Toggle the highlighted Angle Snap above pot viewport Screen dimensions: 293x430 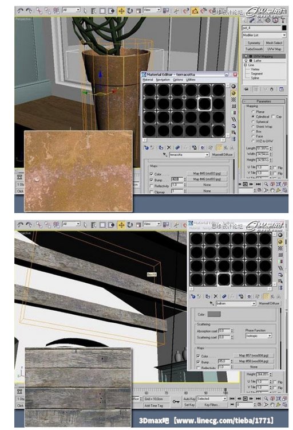click(195, 11)
